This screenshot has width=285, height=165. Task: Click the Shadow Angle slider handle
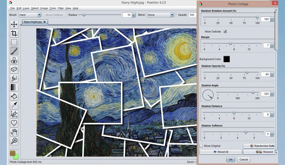coord(253,92)
